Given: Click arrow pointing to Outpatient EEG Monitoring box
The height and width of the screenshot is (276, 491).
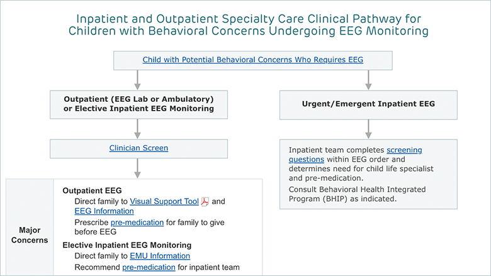Looking at the screenshot, I should pyautogui.click(x=137, y=80).
